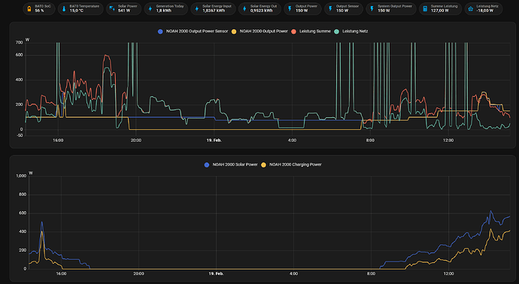This screenshot has height=284, width=519.
Task: Open the Output Power 150 W chip
Action: [302, 8]
